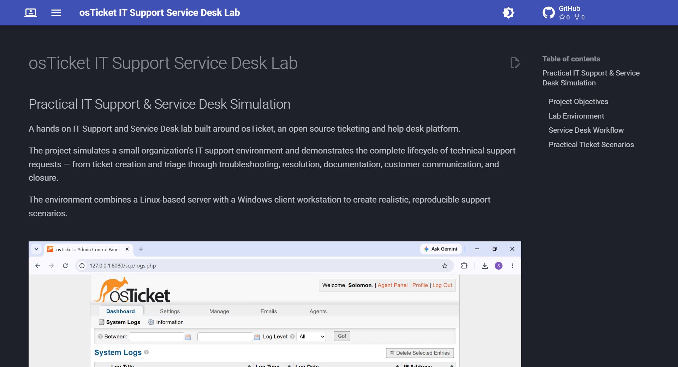The width and height of the screenshot is (678, 367).
Task: Reload the page in screenshot browser
Action: tap(65, 266)
